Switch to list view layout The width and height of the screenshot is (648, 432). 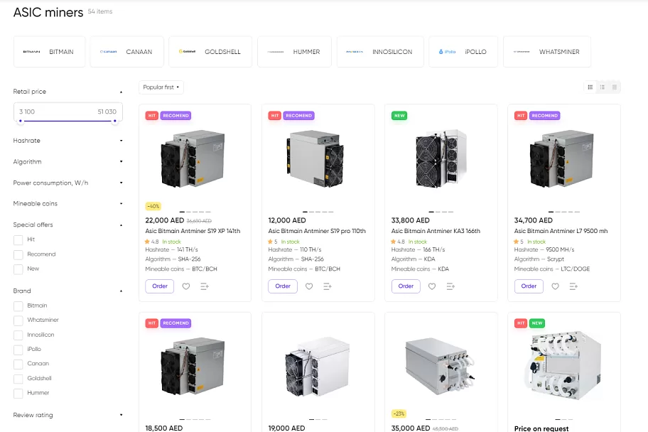click(603, 87)
